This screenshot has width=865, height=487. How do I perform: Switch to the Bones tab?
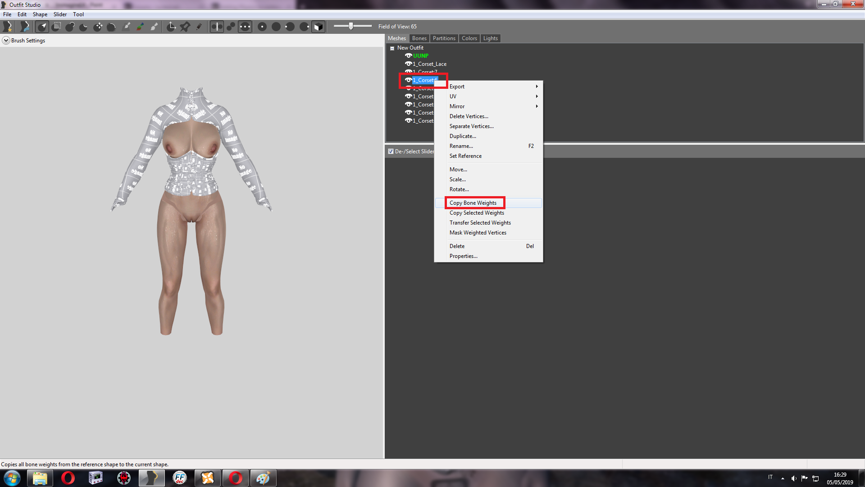pos(419,38)
